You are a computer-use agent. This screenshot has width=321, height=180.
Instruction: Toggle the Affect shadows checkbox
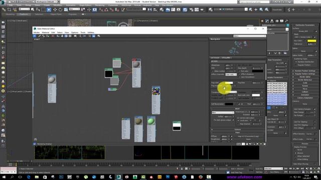point(239,74)
